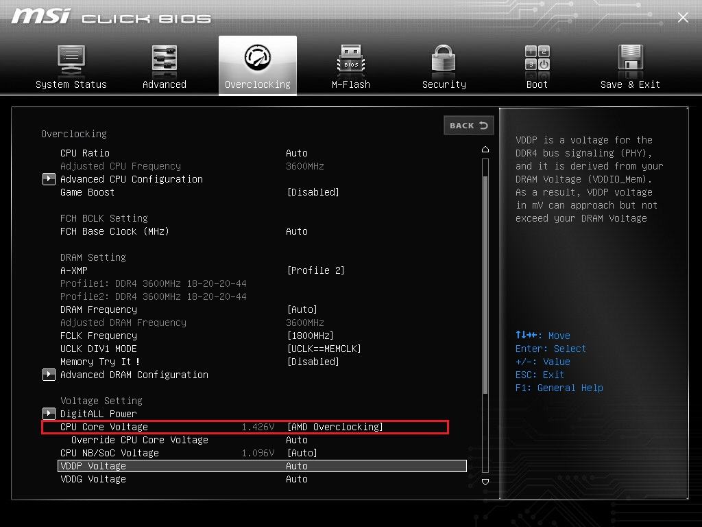This screenshot has width=702, height=527.
Task: Expand Advanced CPU Configuration arrow
Action: click(x=49, y=179)
